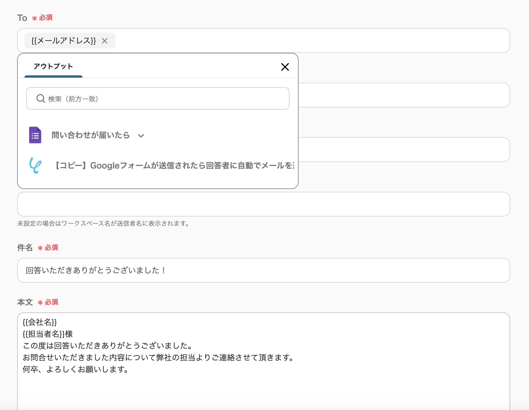
Task: Select the Google Forms trigger entry
Action: pos(91,135)
